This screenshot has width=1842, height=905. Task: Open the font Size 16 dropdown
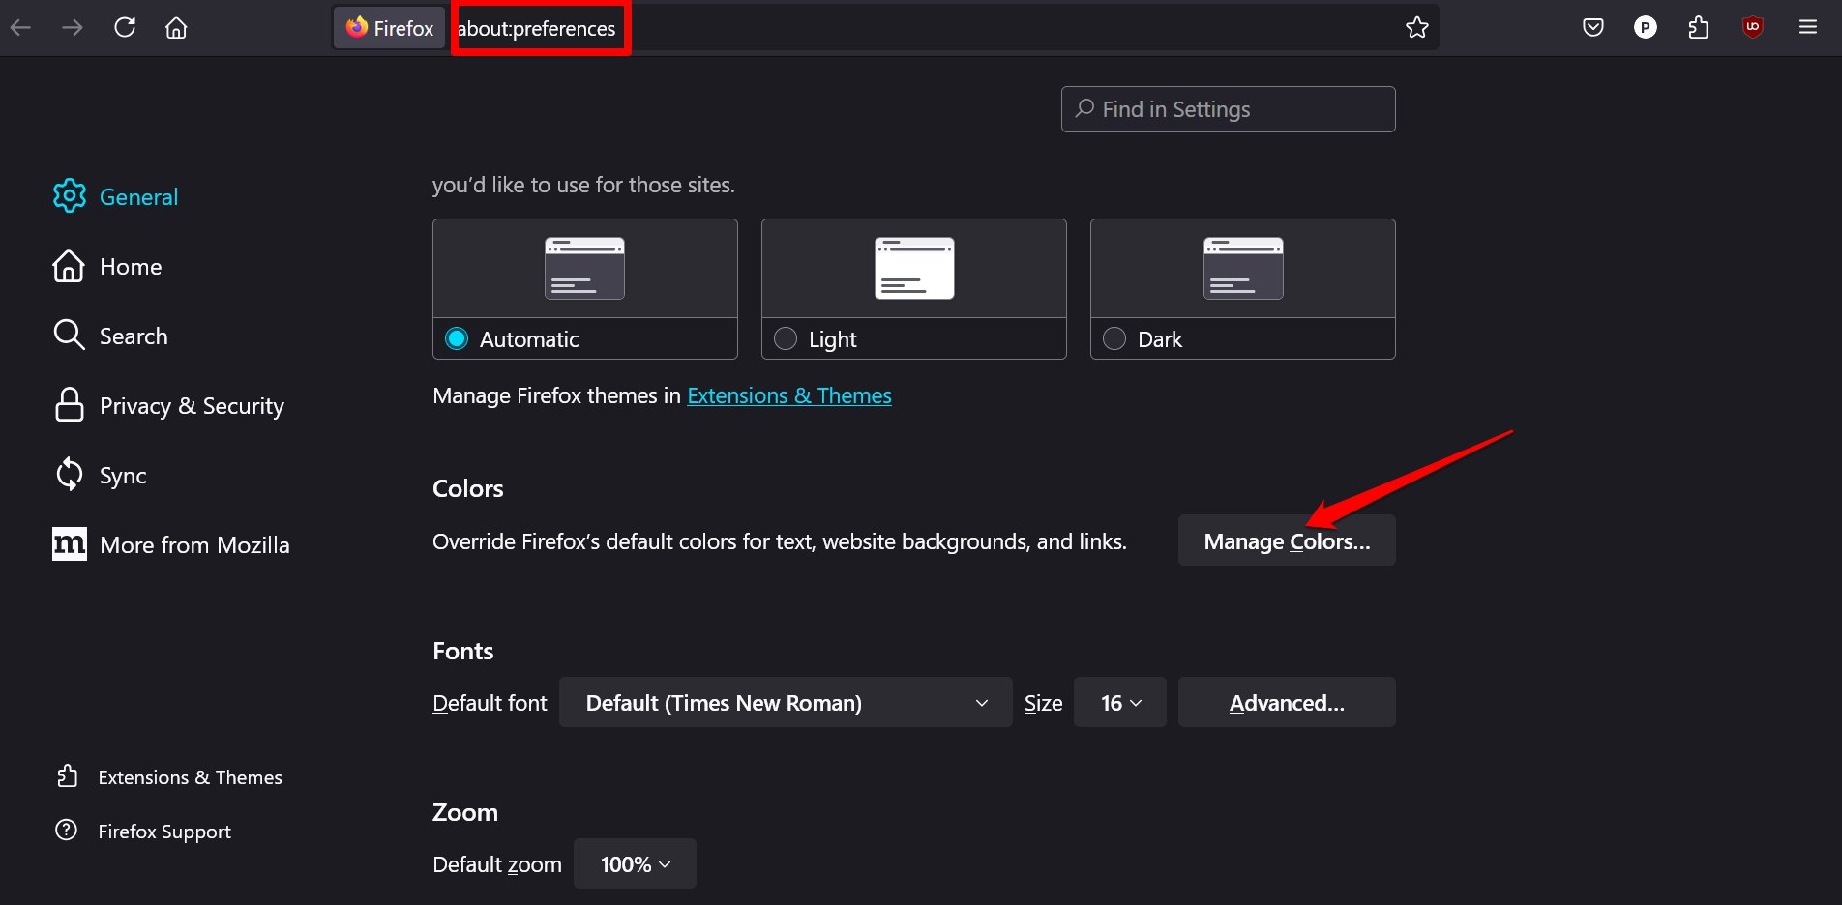tap(1120, 703)
